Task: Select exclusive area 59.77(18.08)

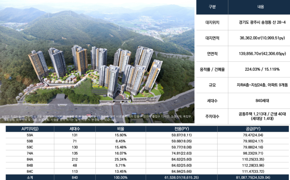Action: point(182,147)
